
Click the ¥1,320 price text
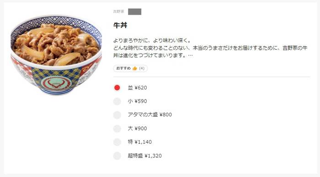click(x=153, y=156)
